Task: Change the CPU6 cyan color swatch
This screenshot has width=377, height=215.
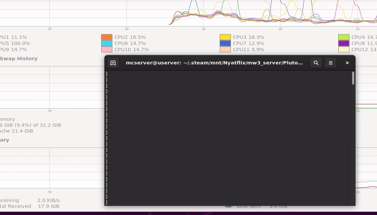Action: [x=107, y=43]
